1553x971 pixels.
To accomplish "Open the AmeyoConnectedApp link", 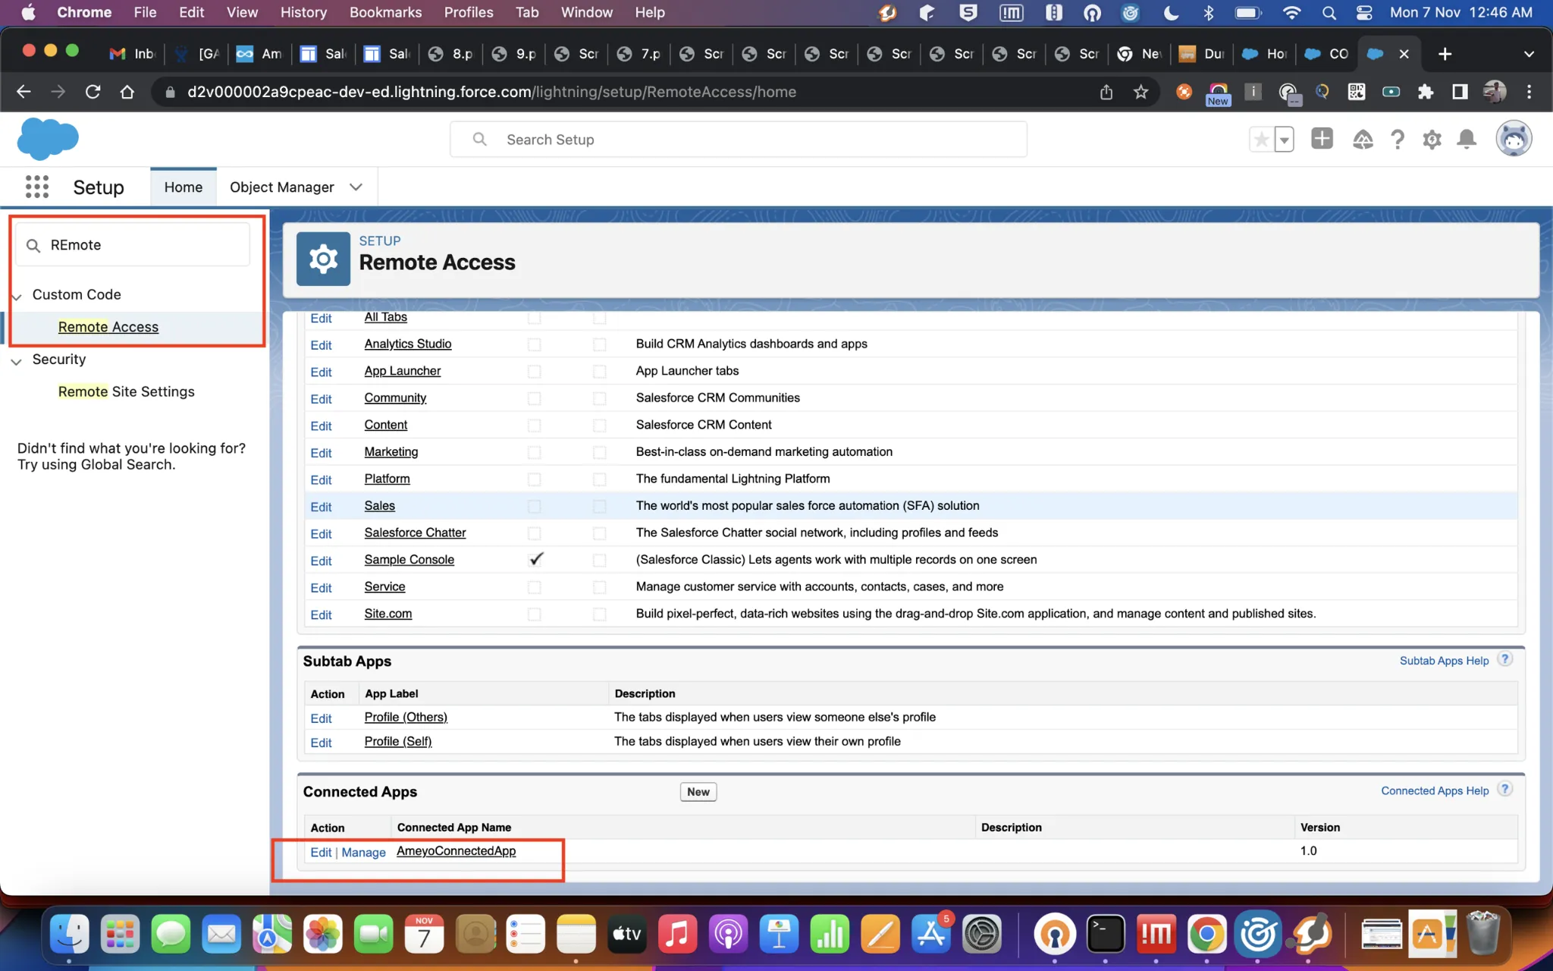I will pyautogui.click(x=456, y=851).
